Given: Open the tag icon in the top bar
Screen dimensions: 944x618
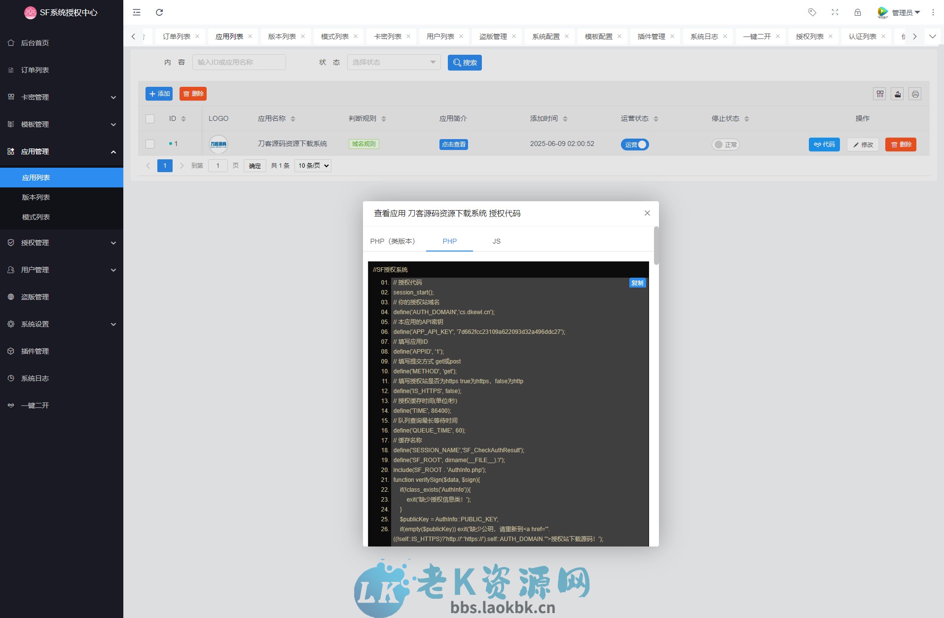Looking at the screenshot, I should [x=812, y=12].
